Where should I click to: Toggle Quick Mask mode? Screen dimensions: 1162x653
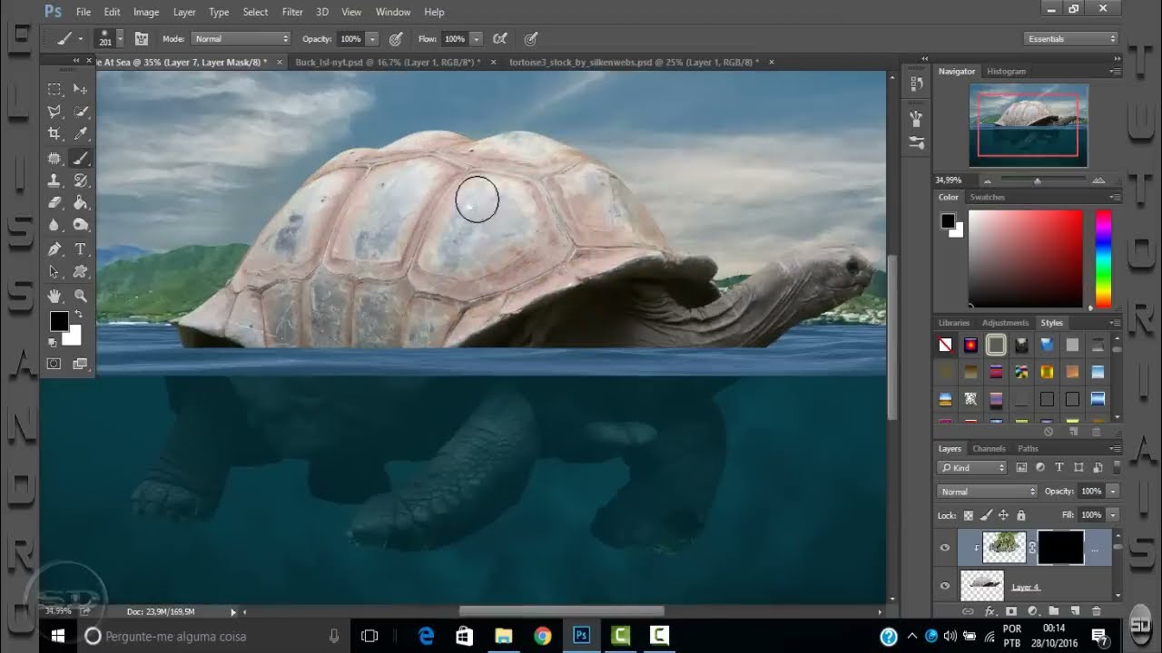(x=54, y=364)
